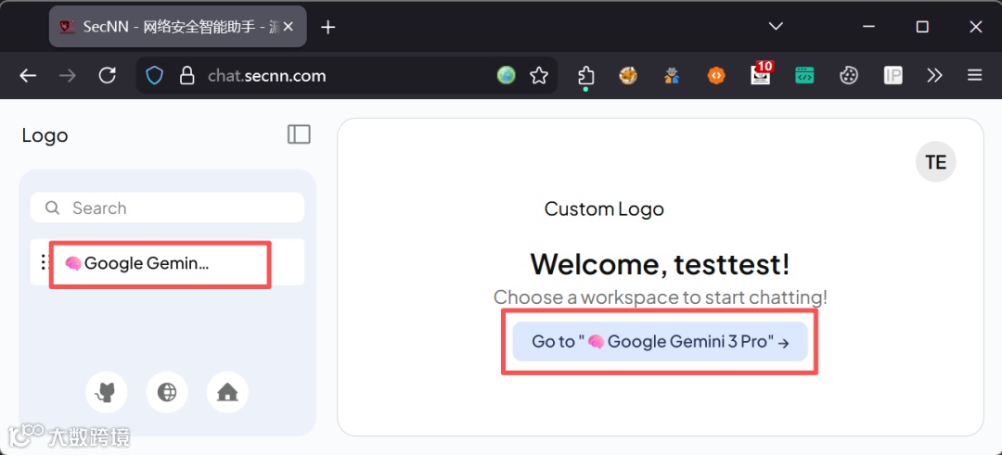Click the Choose a workspace text
The height and width of the screenshot is (455, 1002).
(x=661, y=297)
